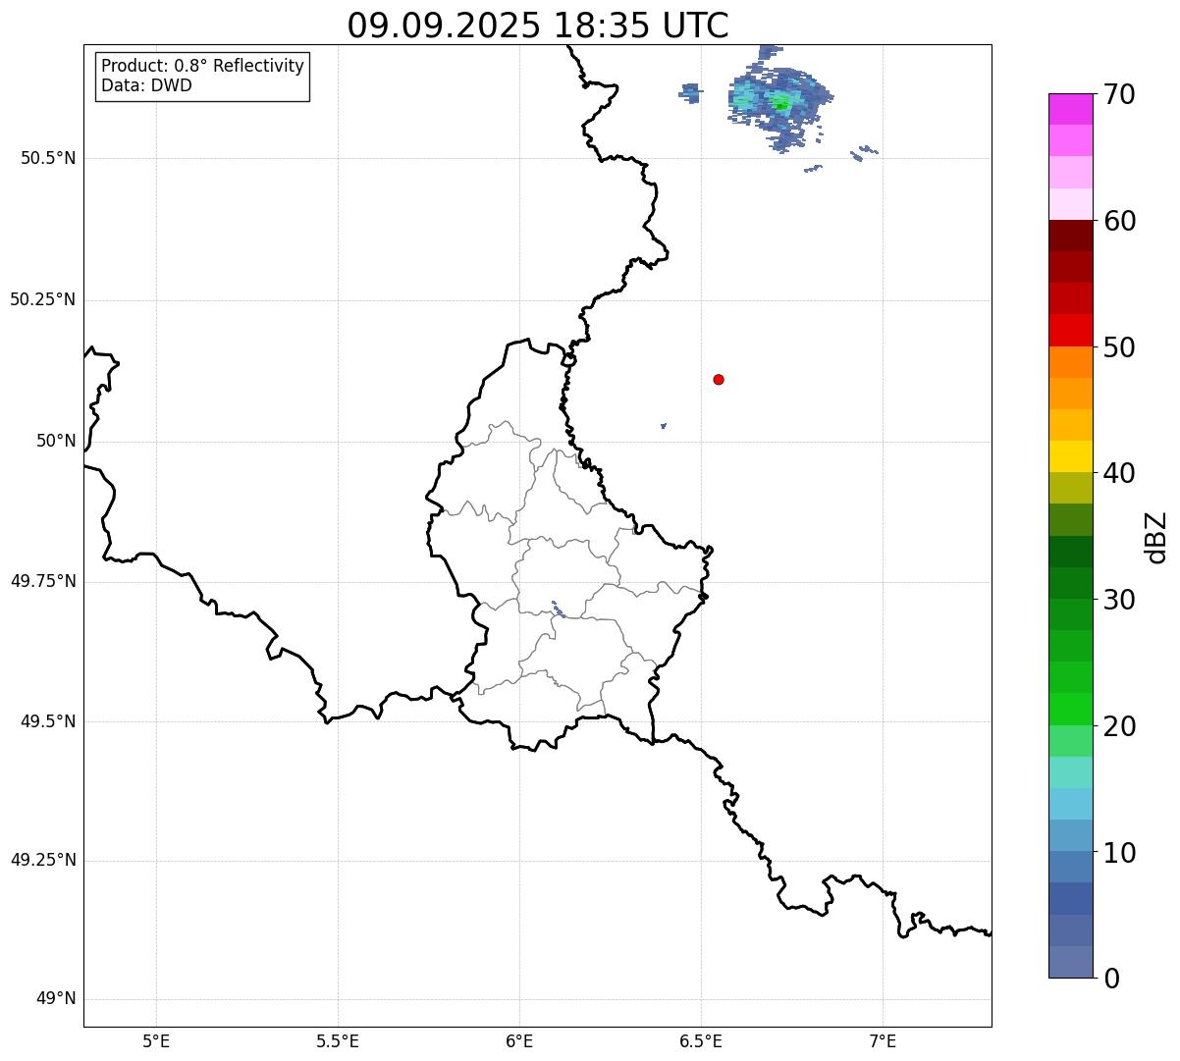
Task: Click the 49.25°N latitude label
Action: 42,860
